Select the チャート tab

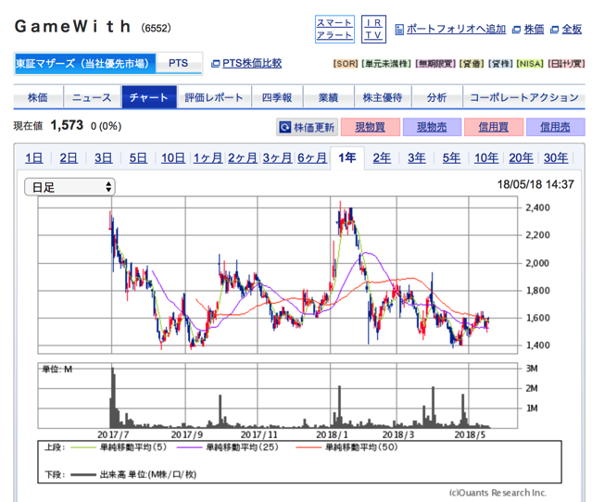click(149, 97)
